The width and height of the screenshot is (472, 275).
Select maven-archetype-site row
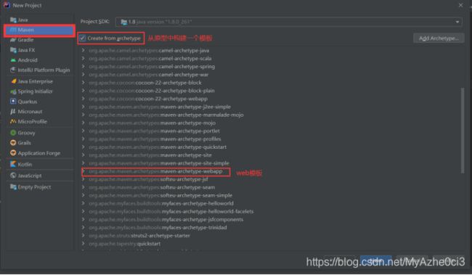coord(150,155)
